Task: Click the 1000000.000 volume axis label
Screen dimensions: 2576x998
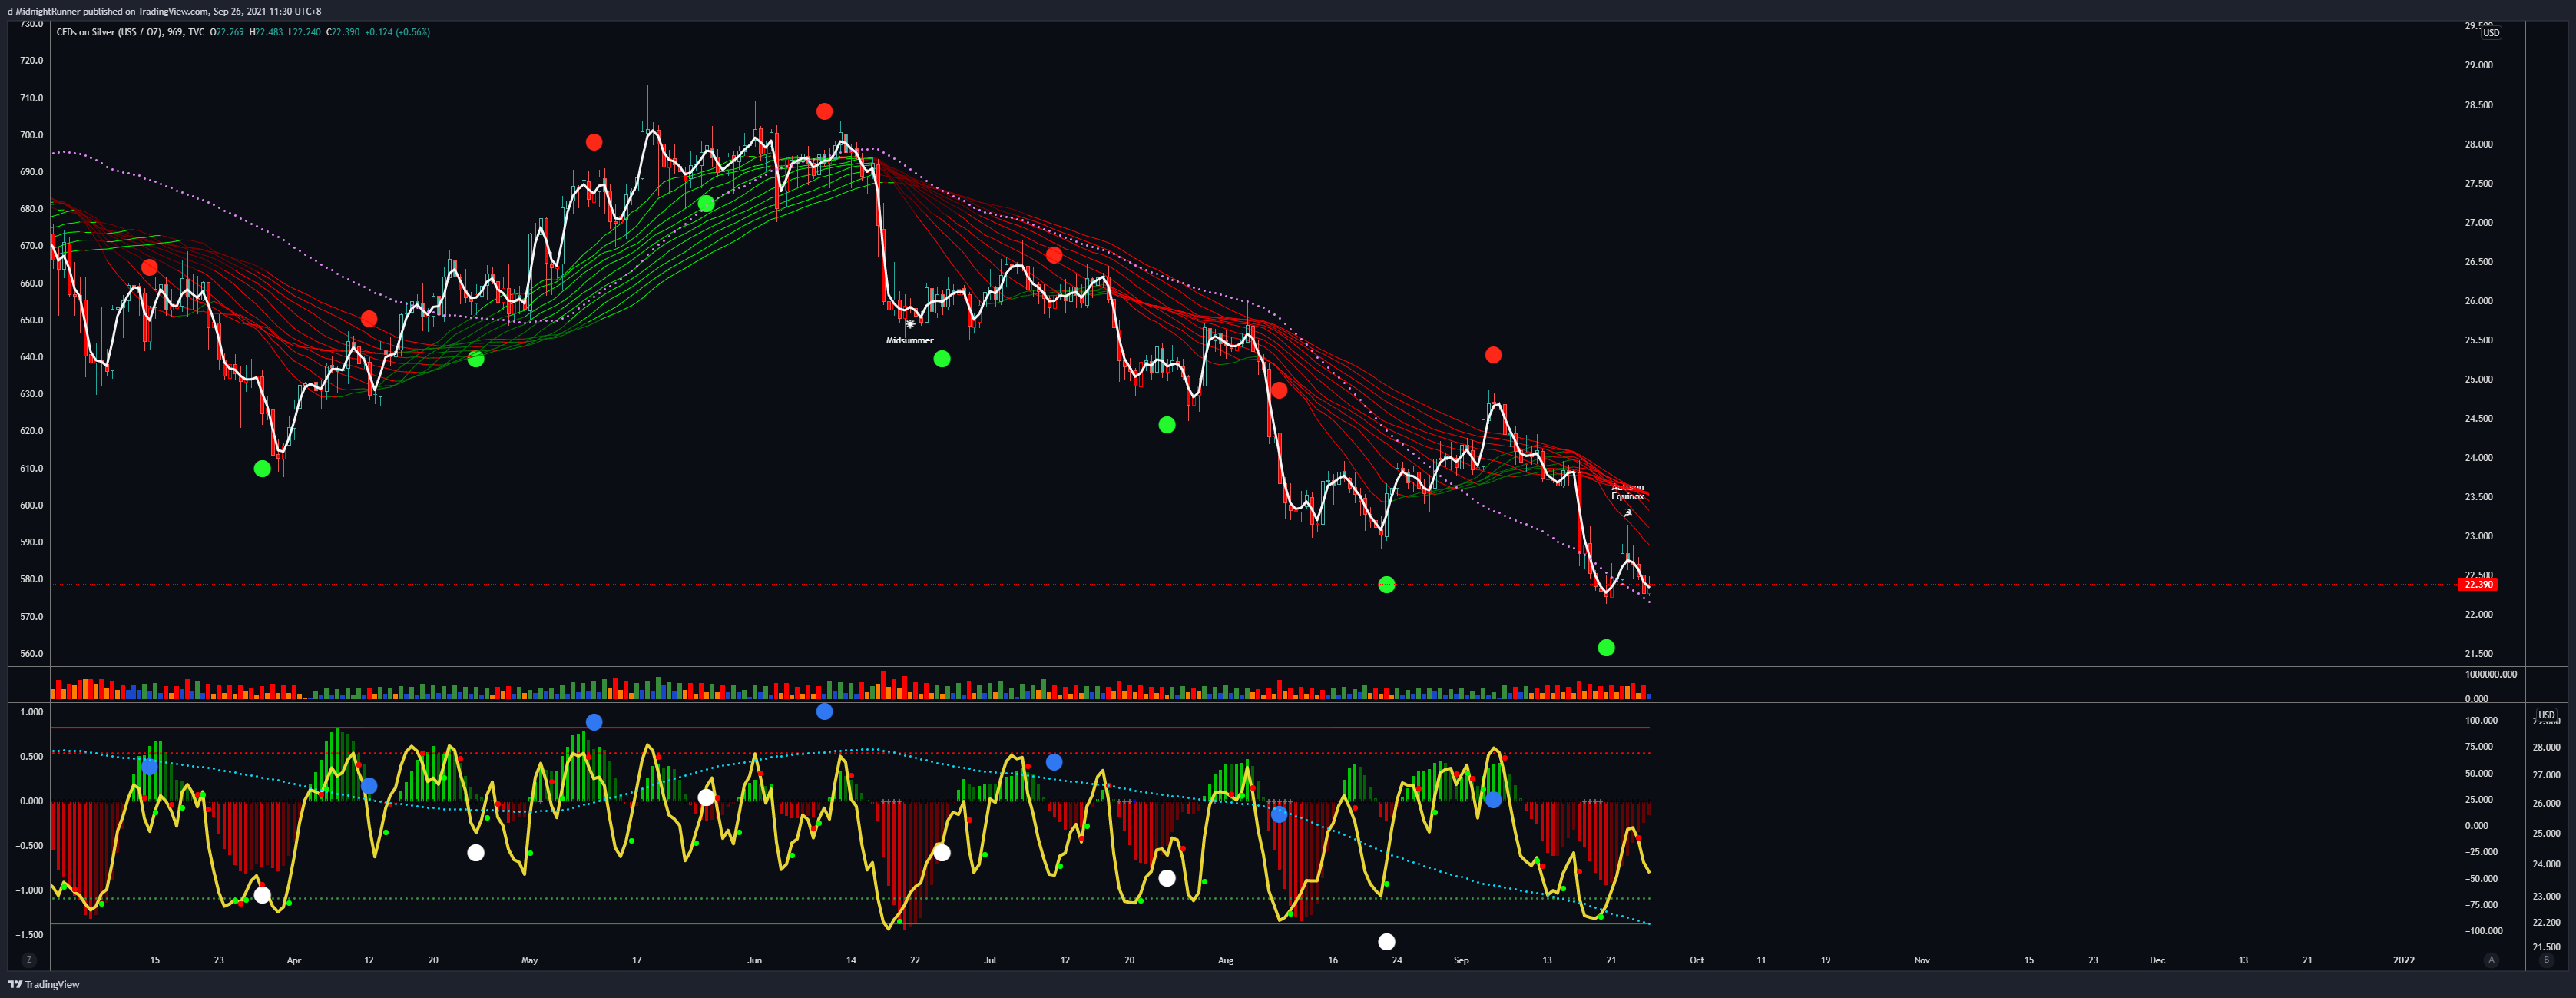Action: 2491,675
